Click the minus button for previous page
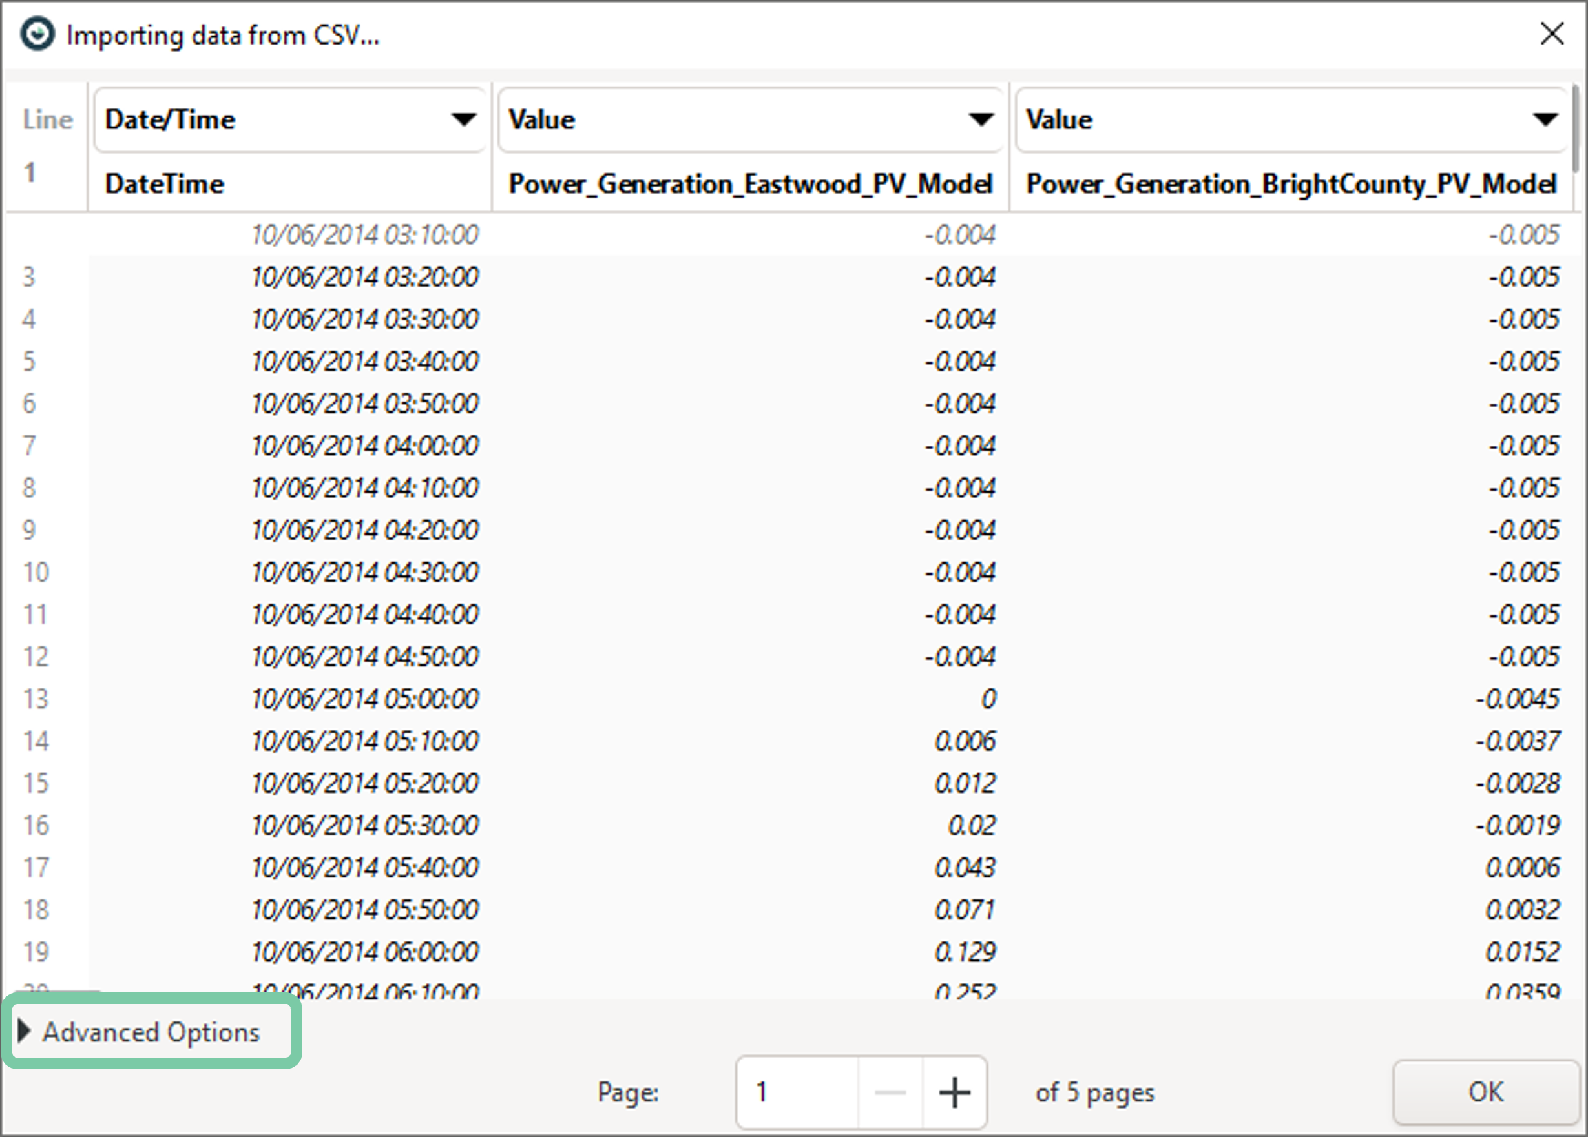The height and width of the screenshot is (1137, 1588). (890, 1092)
